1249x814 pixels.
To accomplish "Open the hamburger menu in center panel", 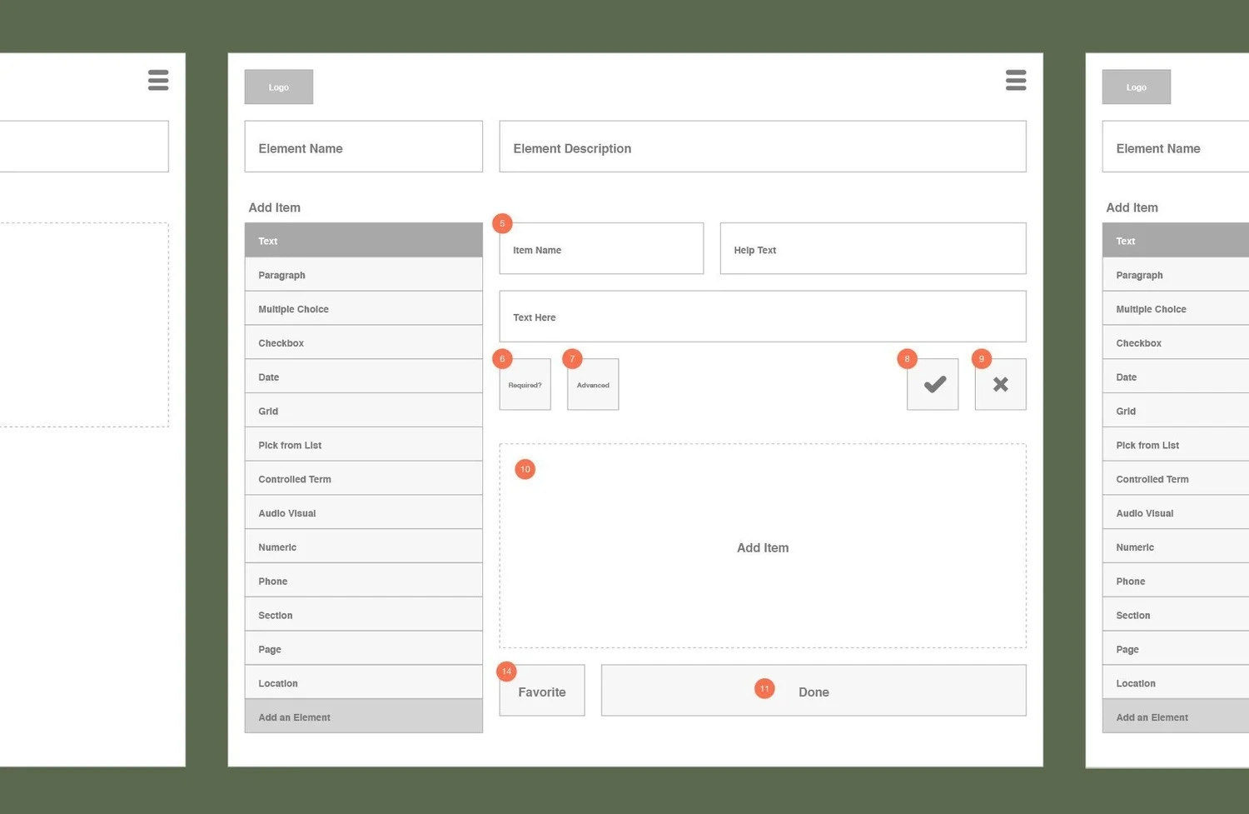I will tap(1015, 80).
